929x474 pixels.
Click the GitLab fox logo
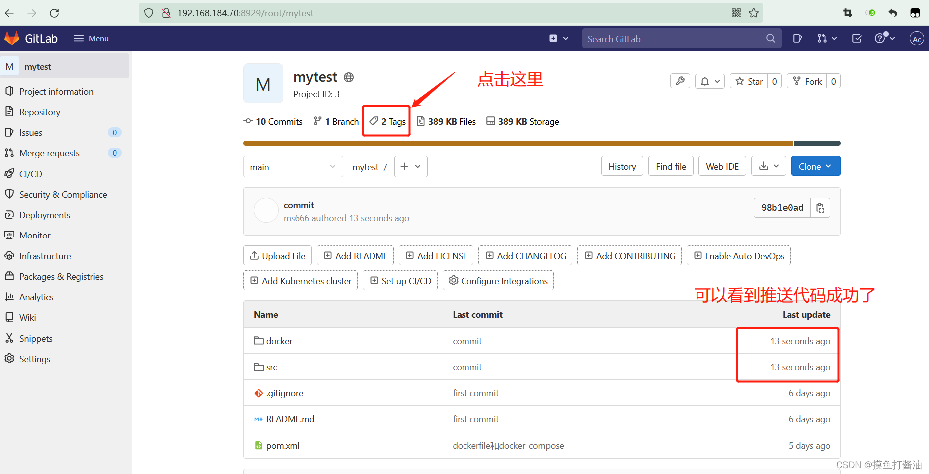coord(12,38)
